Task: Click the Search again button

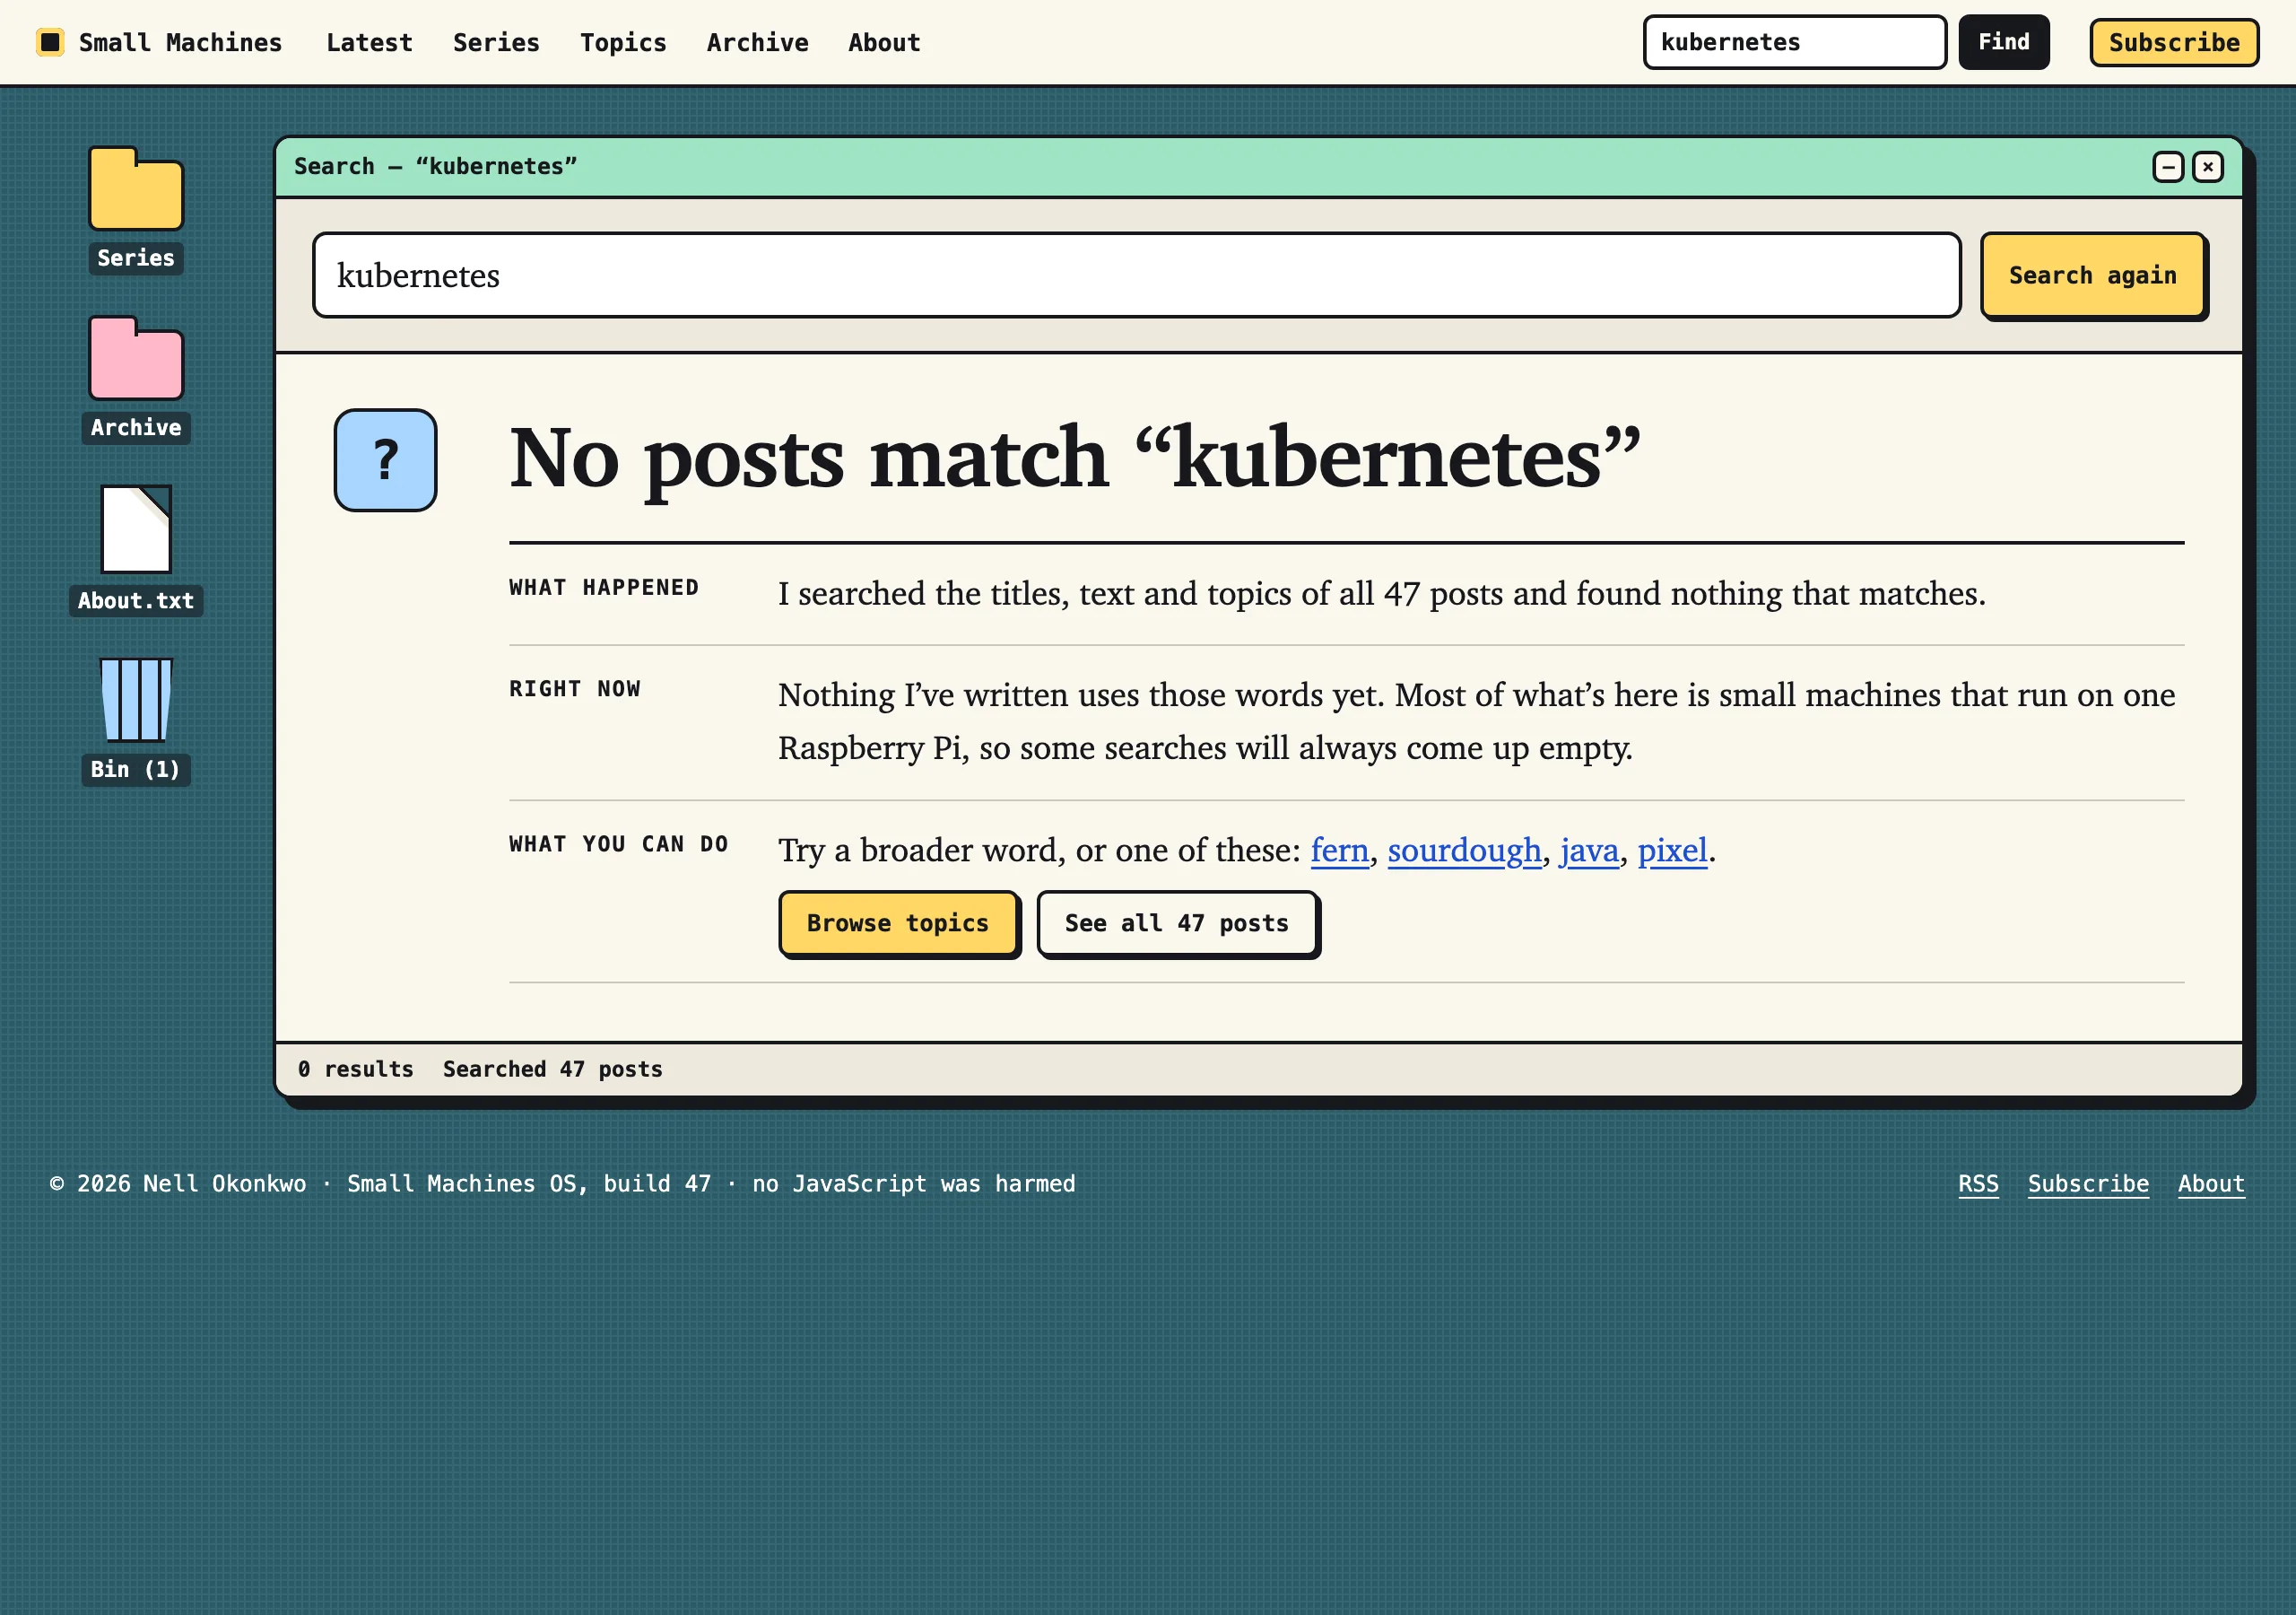Action: tap(2093, 275)
